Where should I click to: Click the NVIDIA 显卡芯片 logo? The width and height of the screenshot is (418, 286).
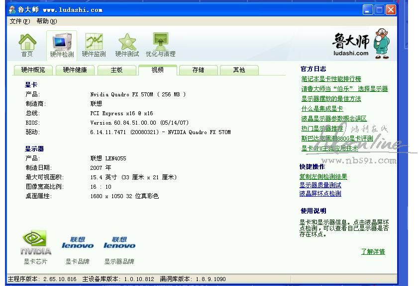[36, 243]
